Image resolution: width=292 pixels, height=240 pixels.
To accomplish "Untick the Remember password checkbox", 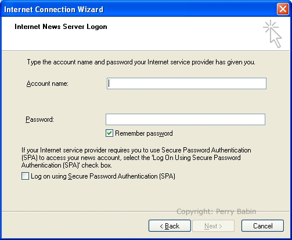I will (x=109, y=133).
